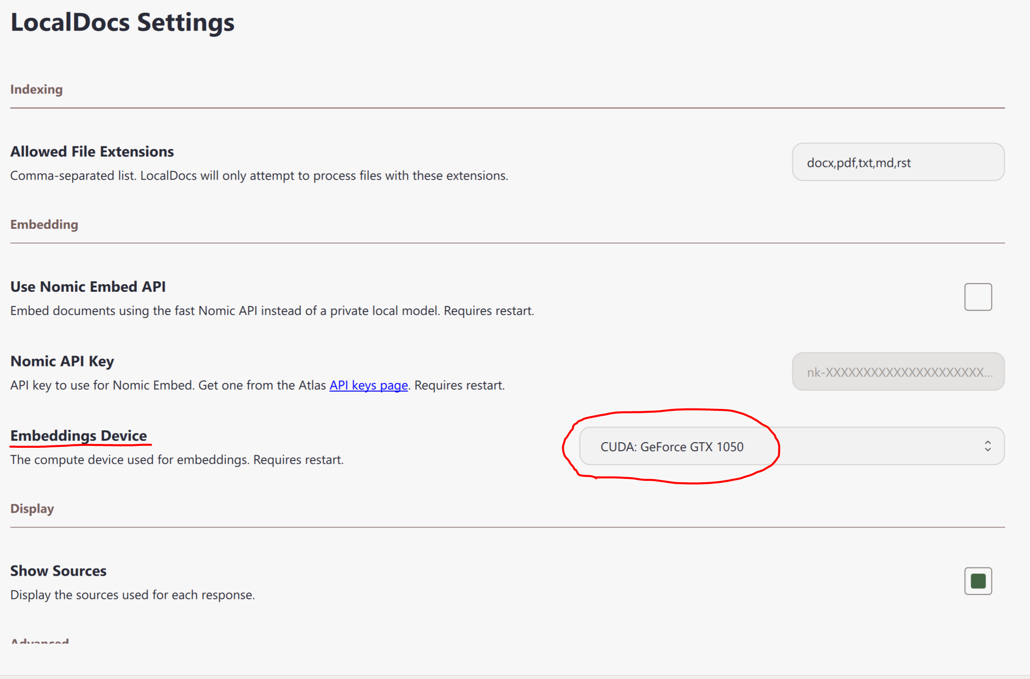Screen dimensions: 1030x679
Task: Click the compute device used for embeddings description
Action: (177, 460)
